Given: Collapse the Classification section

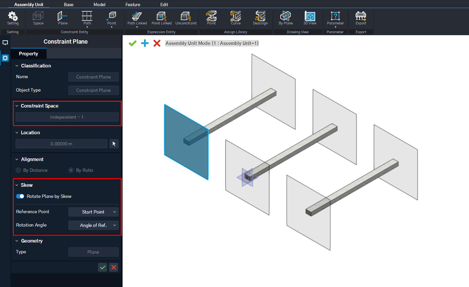Looking at the screenshot, I should click(17, 66).
